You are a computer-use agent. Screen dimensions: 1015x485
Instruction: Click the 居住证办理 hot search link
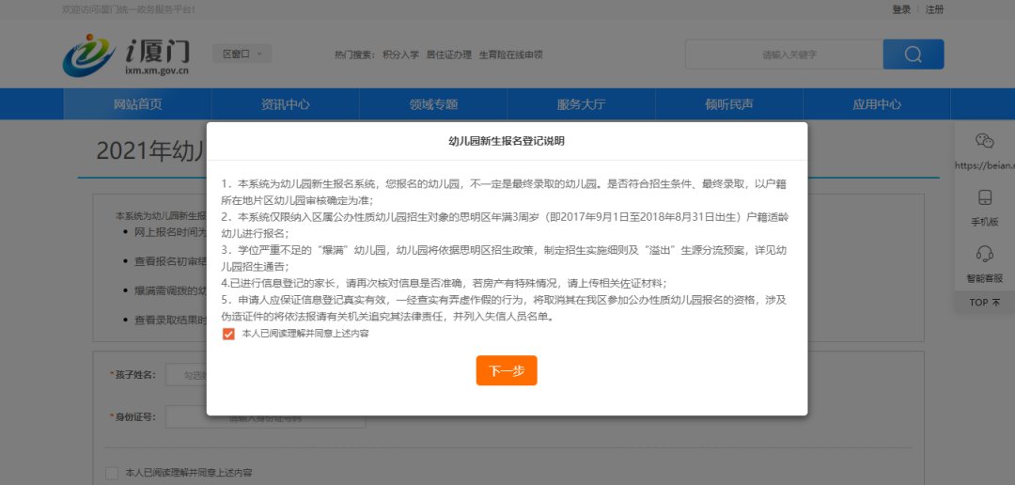(x=448, y=55)
